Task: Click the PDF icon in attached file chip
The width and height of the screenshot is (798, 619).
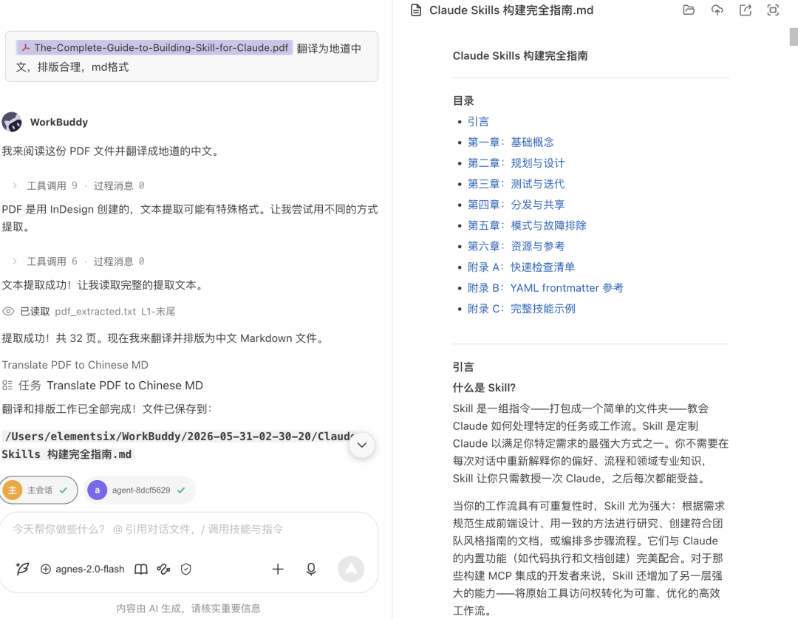Action: (x=25, y=48)
